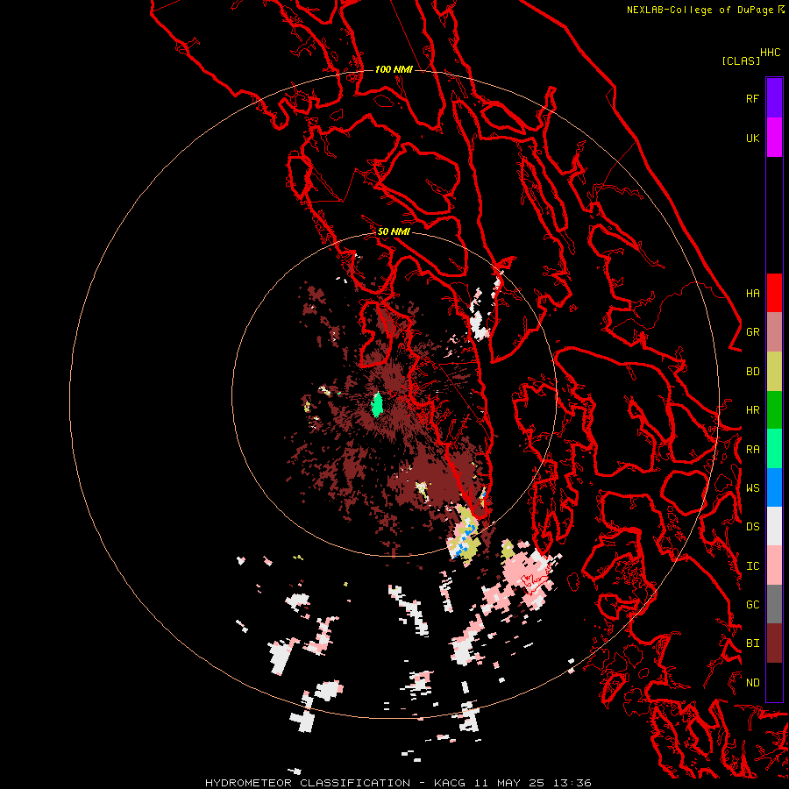789x789 pixels.
Task: Click the HA legend label
Action: tap(752, 294)
